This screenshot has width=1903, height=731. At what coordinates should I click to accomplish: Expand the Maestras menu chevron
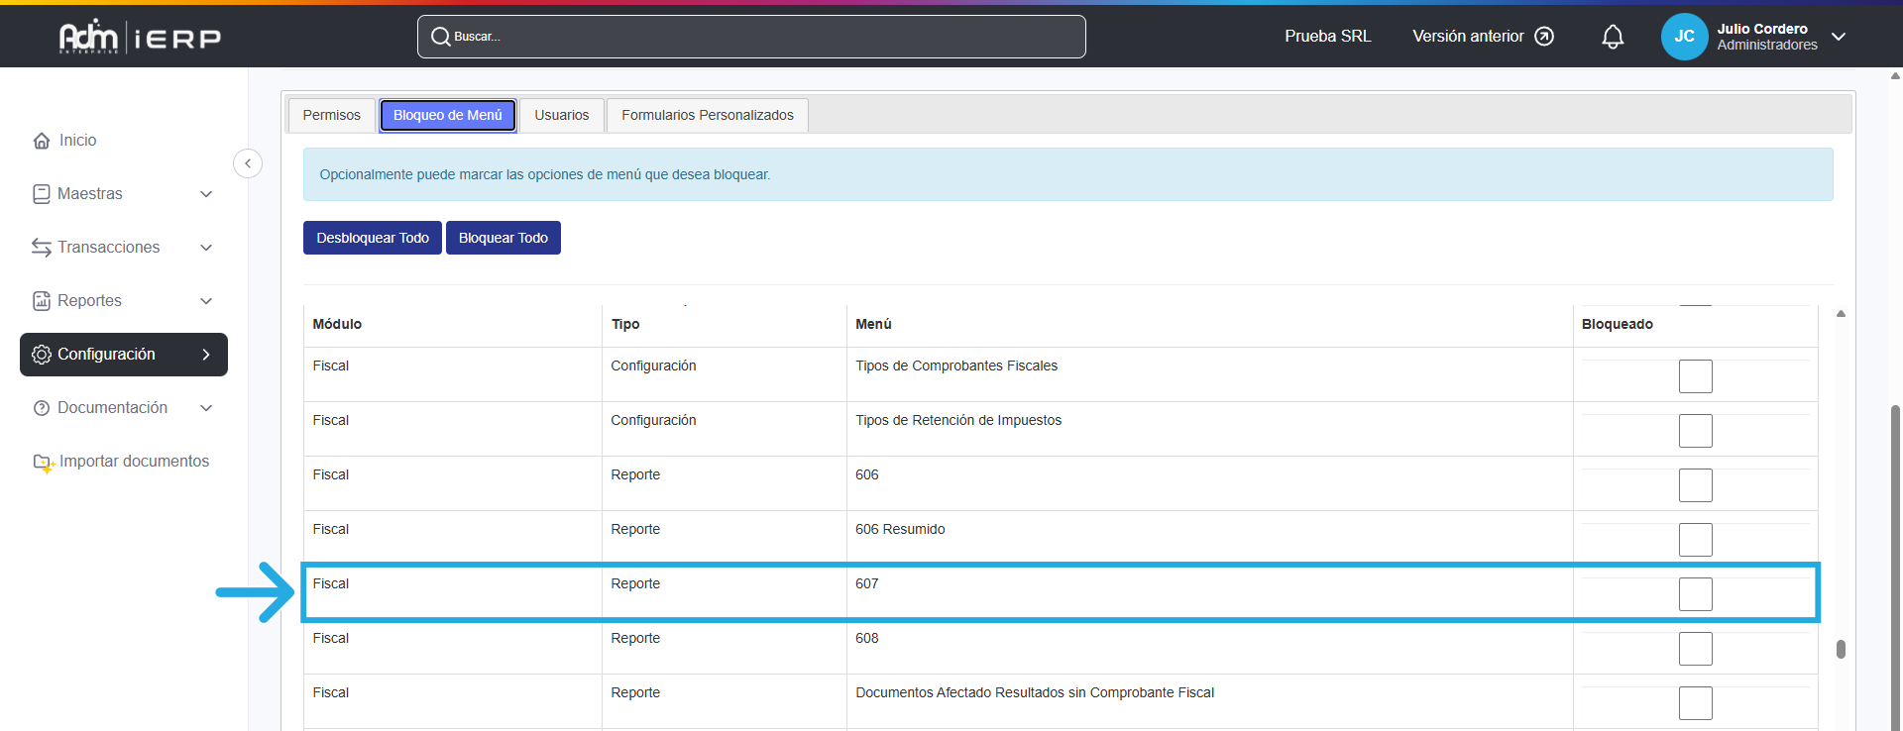(x=206, y=194)
